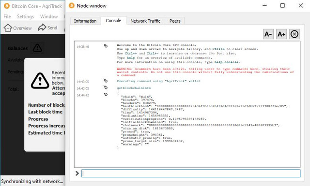
Task: Click the red WARNING scammers message
Action: (x=205, y=72)
